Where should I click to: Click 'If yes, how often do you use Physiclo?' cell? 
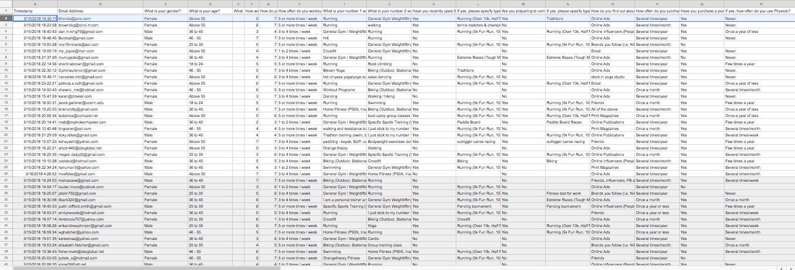[x=759, y=11]
